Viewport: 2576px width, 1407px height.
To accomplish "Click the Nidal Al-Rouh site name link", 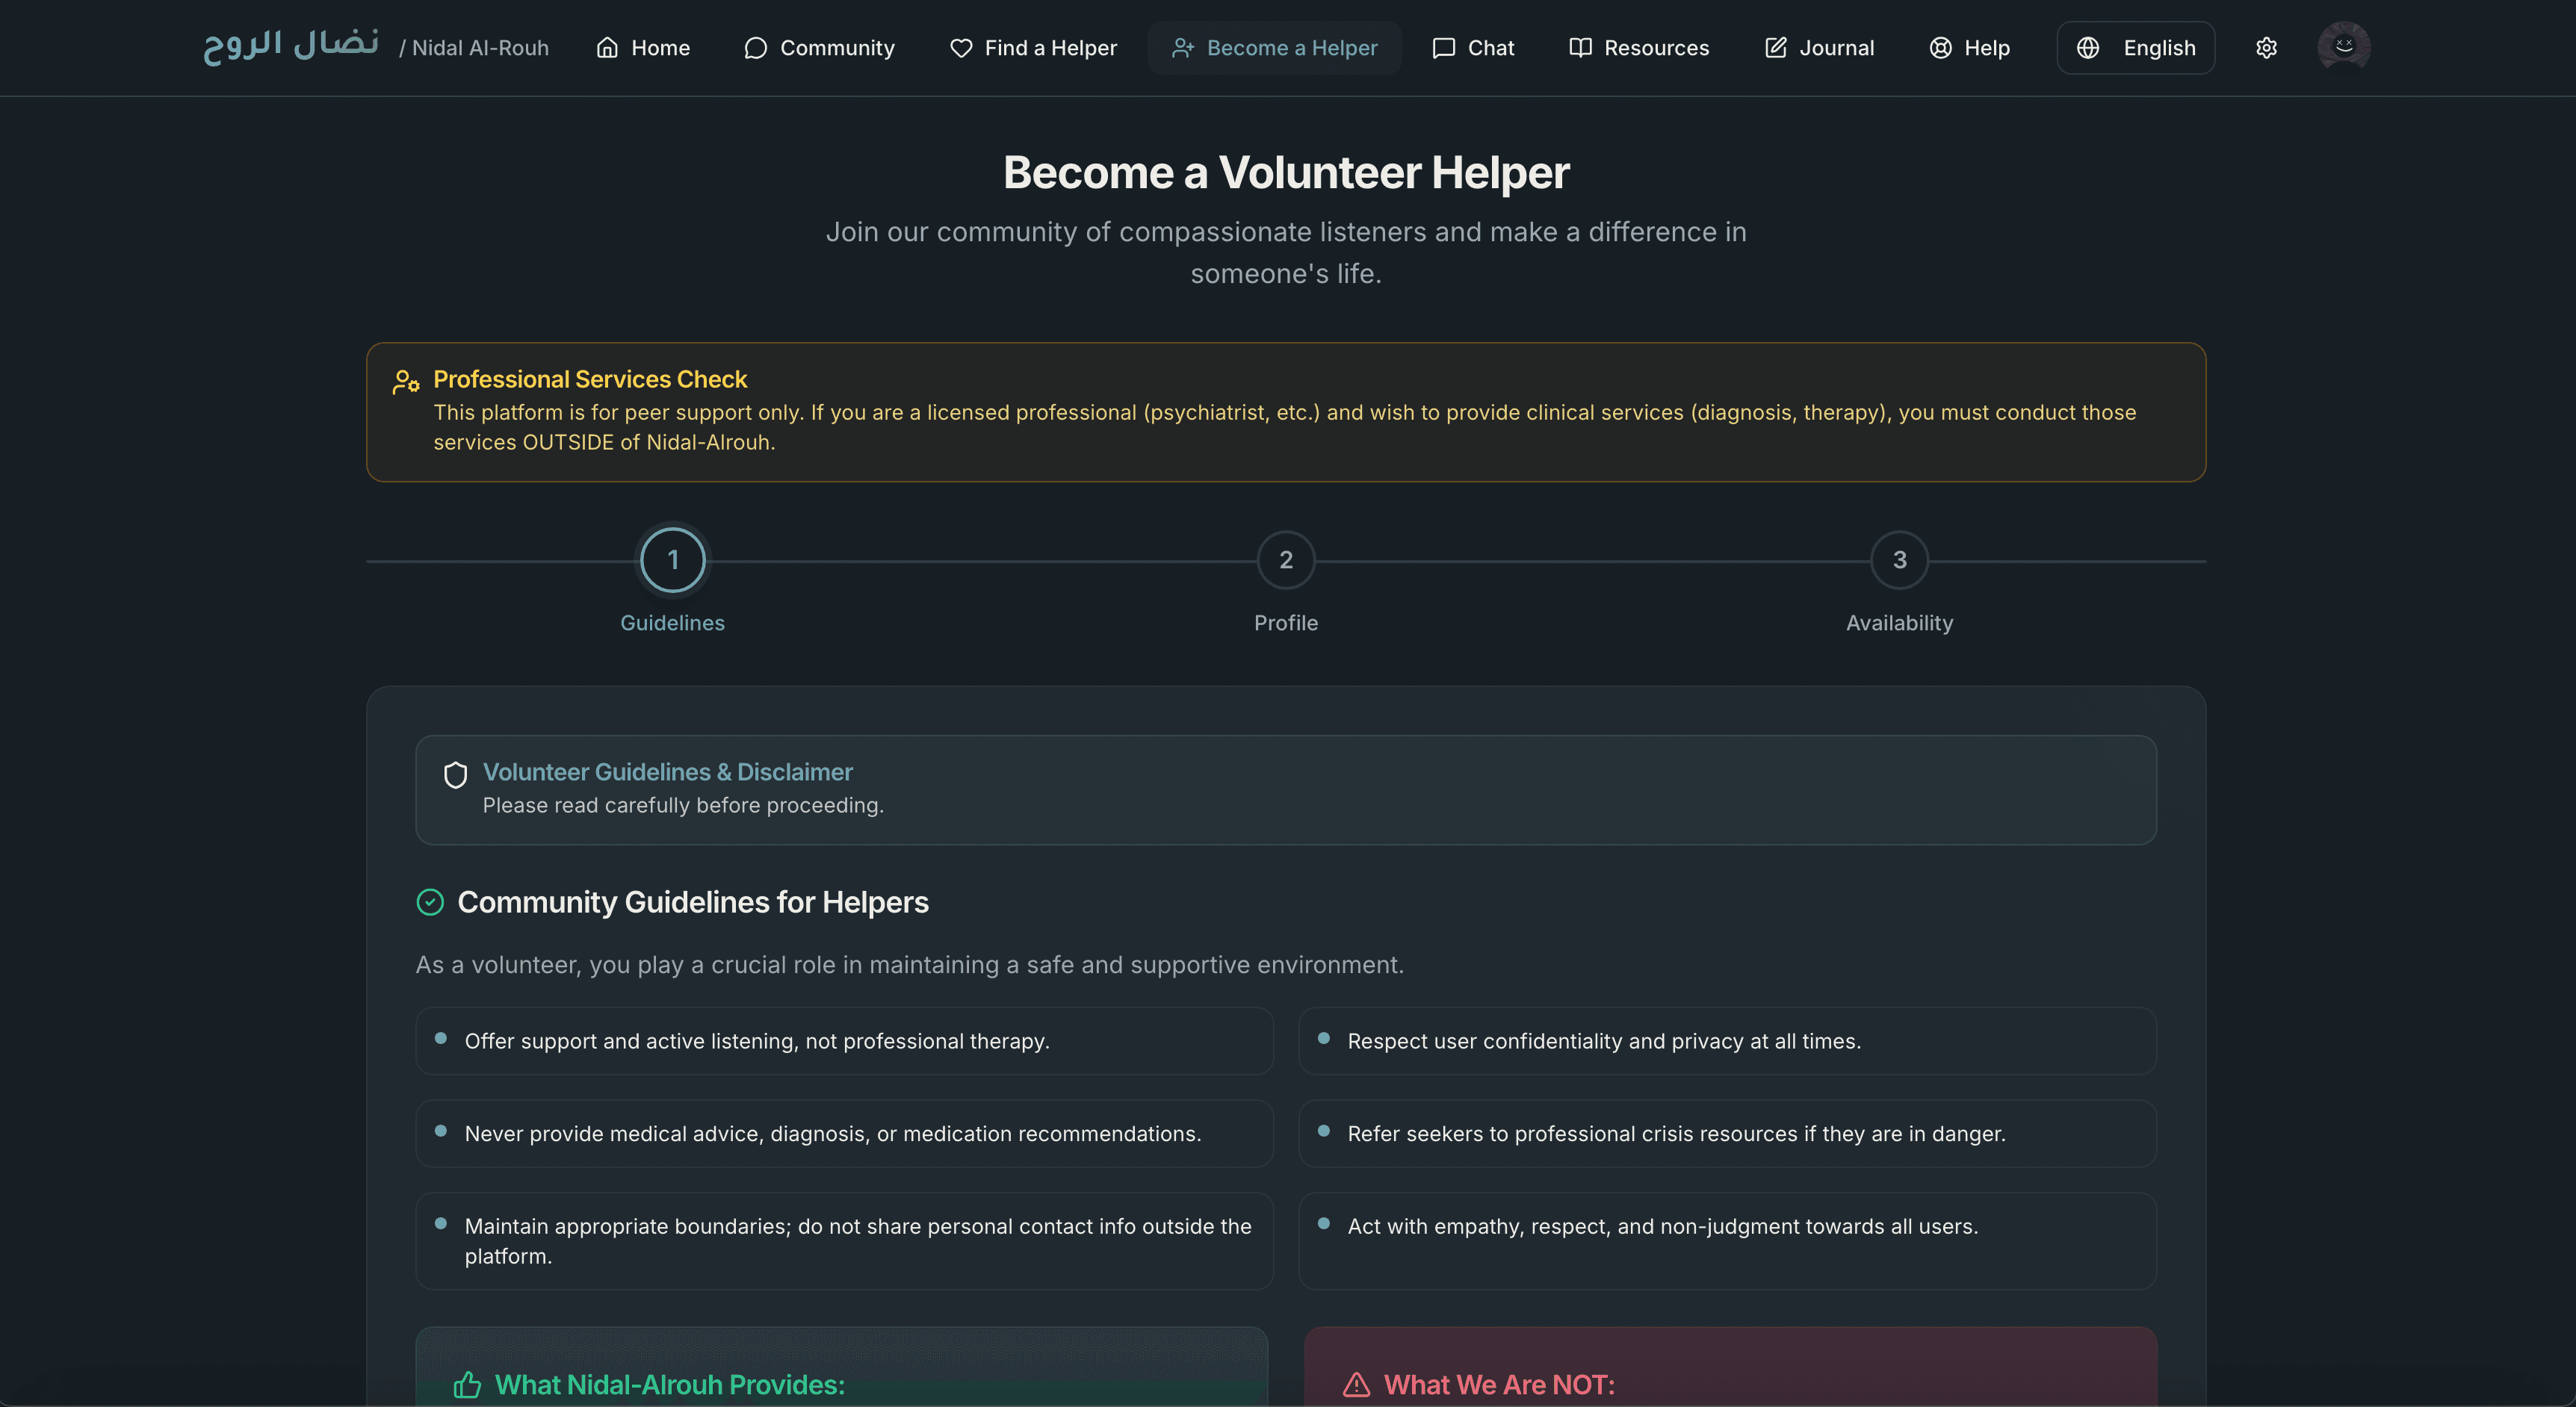I will click(x=474, y=48).
